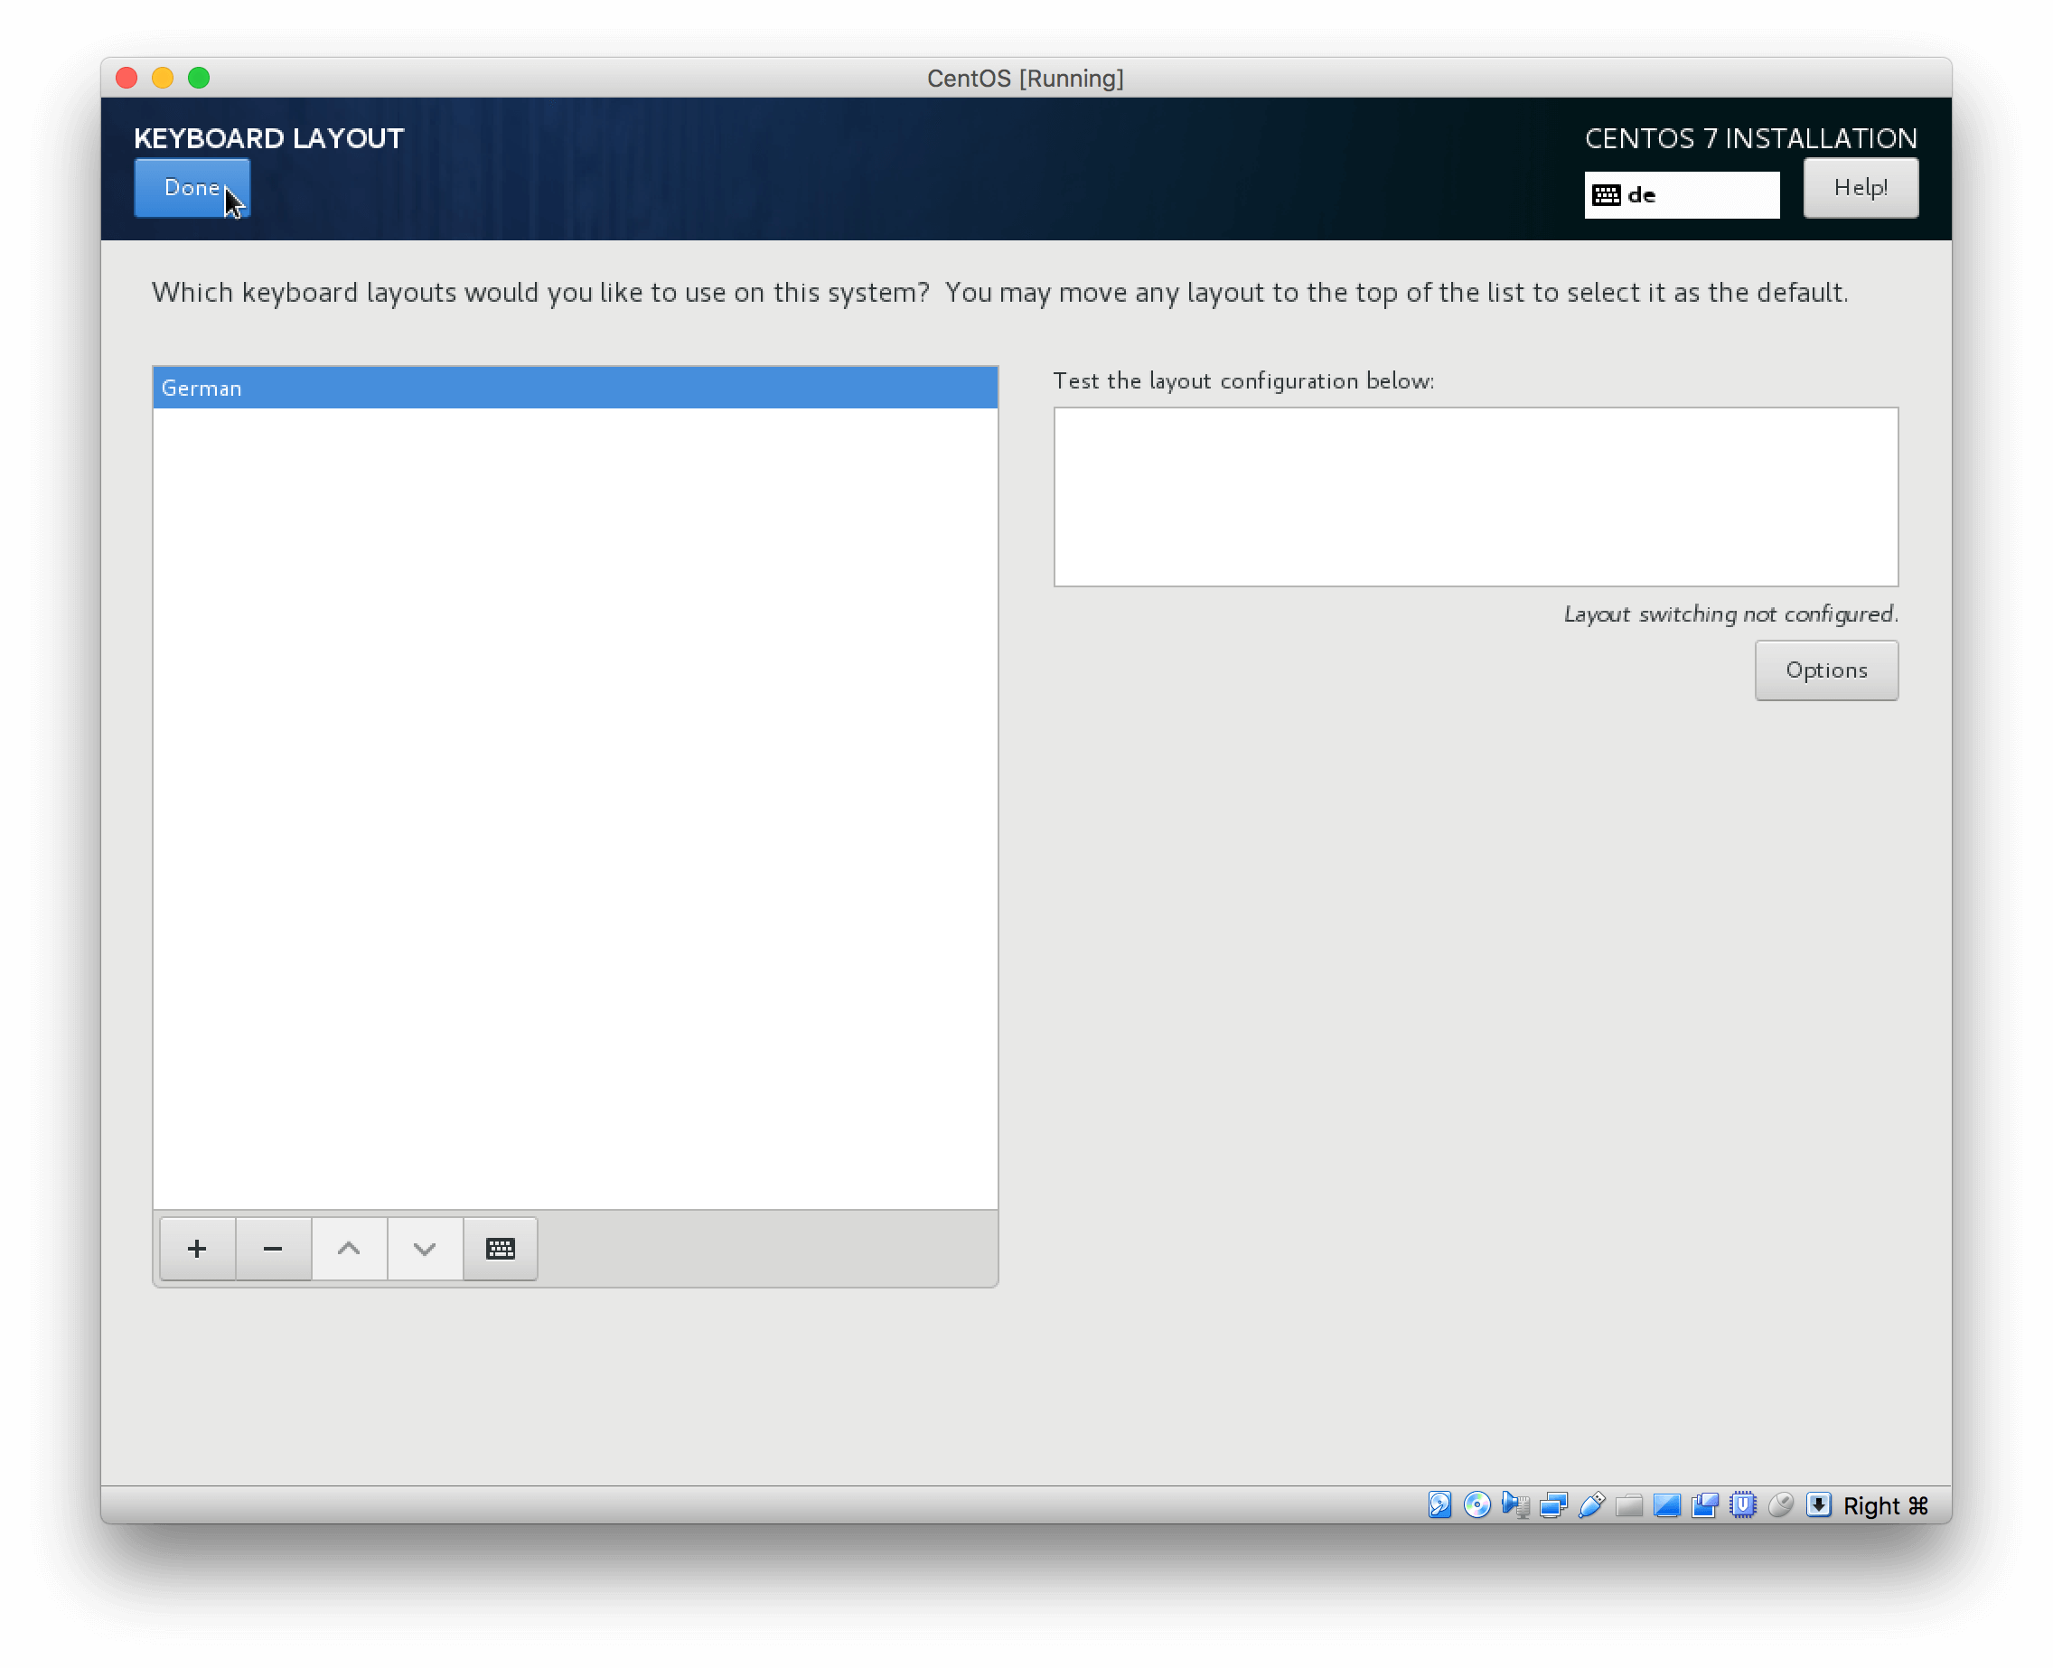
Task: Click the keyboard capture status icon
Action: 1818,1504
